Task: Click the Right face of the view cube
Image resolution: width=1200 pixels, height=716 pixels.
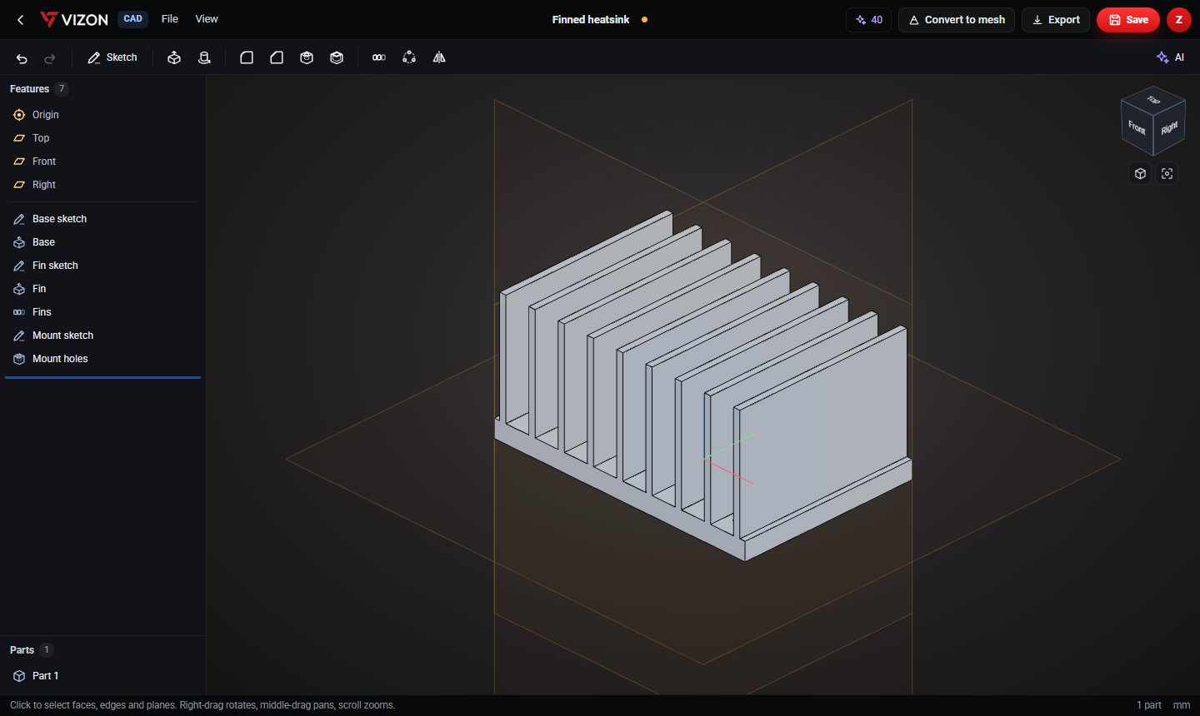Action: pos(1169,128)
